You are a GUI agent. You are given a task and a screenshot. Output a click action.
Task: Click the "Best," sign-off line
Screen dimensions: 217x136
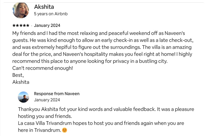18,75
